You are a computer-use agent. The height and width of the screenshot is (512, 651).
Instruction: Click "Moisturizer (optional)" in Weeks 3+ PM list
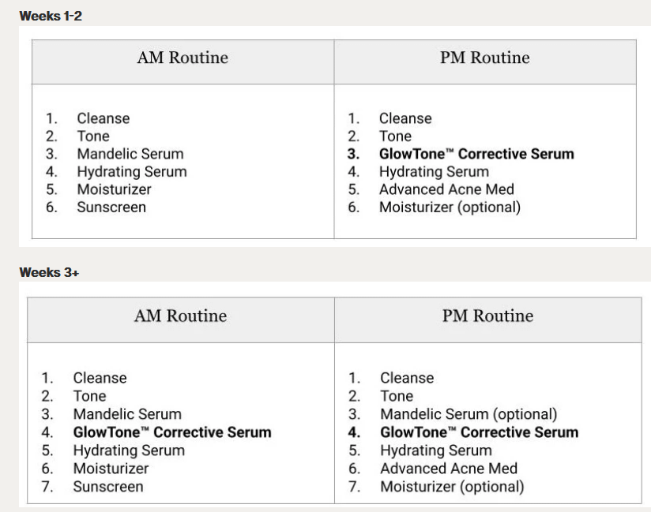tap(452, 487)
